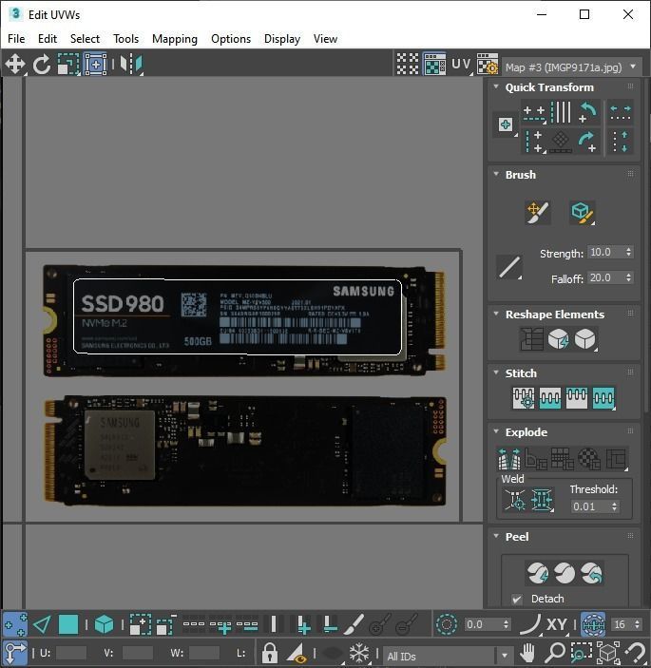Click the Weld Threshold spinner arrows
Screen dimensions: 651x668
coord(614,506)
